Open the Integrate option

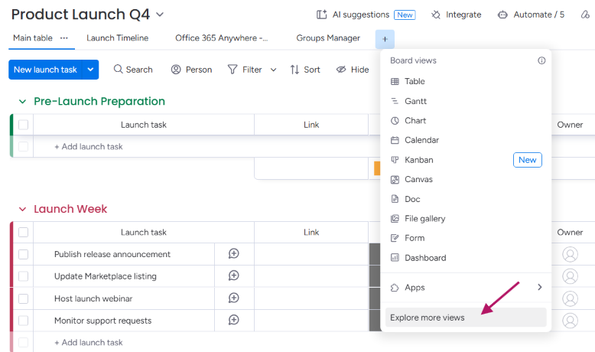pyautogui.click(x=456, y=15)
